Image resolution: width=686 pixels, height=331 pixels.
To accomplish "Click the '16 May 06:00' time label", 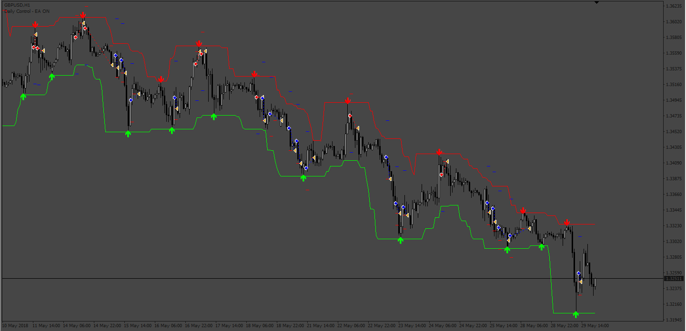I will pos(169,326).
